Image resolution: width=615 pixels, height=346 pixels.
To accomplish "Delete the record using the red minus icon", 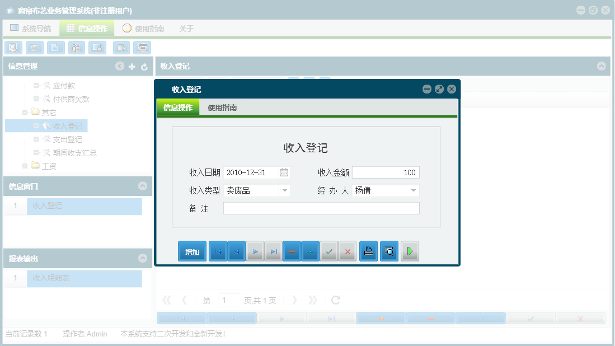I will point(292,251).
